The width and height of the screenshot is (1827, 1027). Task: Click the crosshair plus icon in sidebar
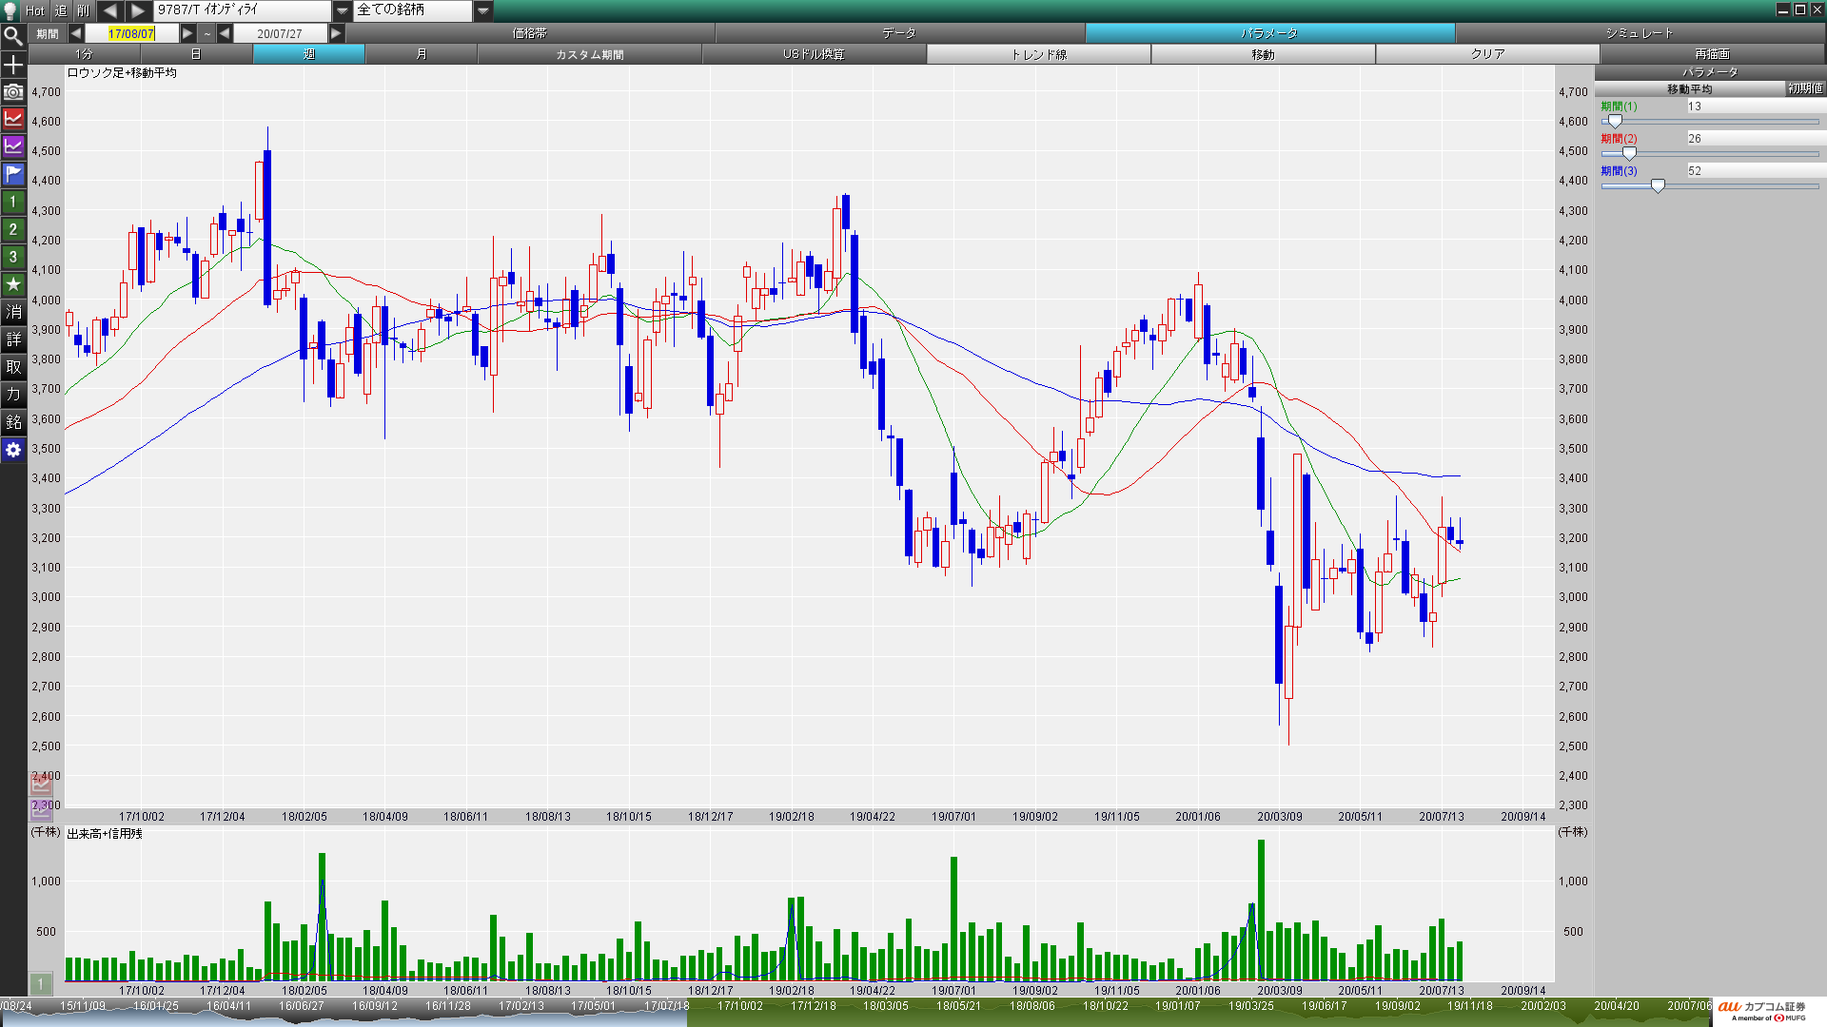coord(13,65)
